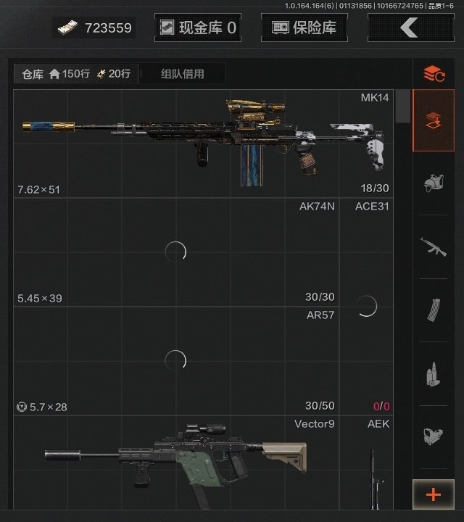The height and width of the screenshot is (522, 464).
Task: Open the 现金库 cash vault
Action: pyautogui.click(x=198, y=28)
